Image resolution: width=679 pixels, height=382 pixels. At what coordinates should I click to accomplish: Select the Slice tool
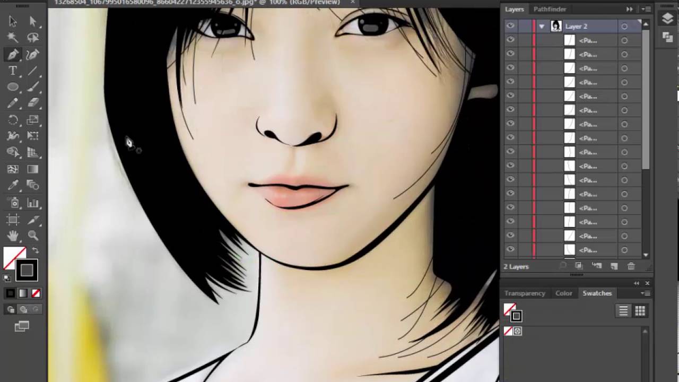pos(33,219)
